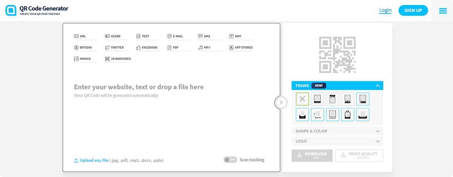Click the Login link
453x177 pixels.
point(385,10)
